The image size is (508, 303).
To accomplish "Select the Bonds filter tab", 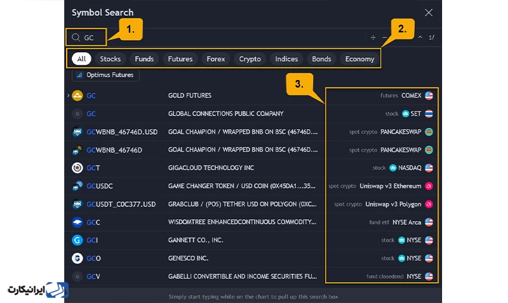I will (x=321, y=59).
